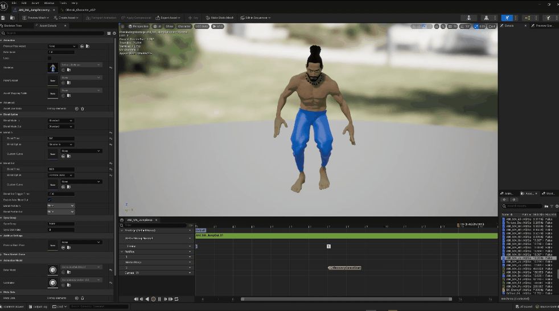Play the animation in reverse
This screenshot has height=311, width=559.
coord(147,299)
